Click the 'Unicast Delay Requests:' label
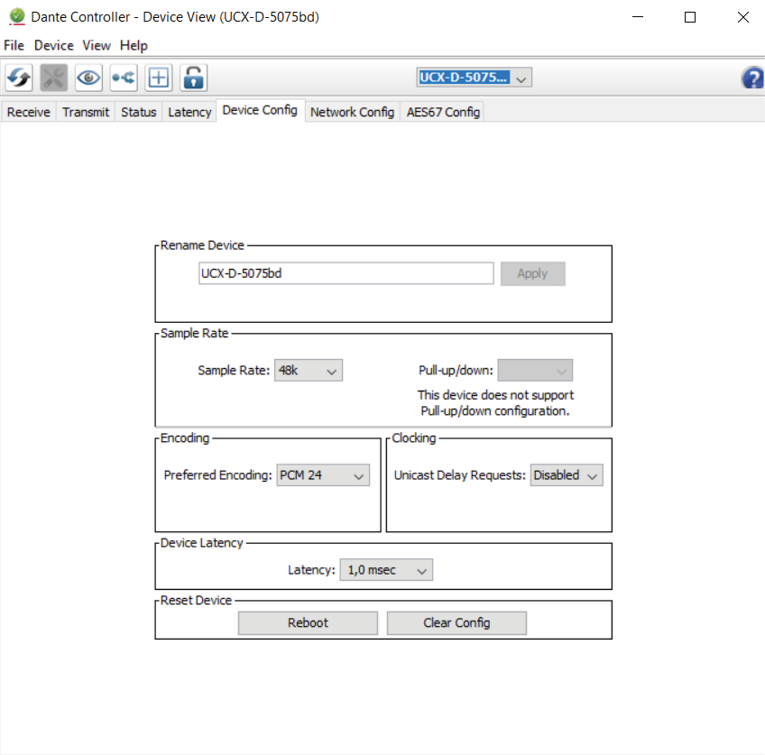The width and height of the screenshot is (765, 755). [x=459, y=475]
